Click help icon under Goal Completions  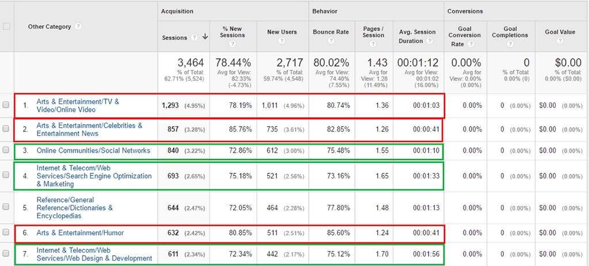tap(510, 43)
